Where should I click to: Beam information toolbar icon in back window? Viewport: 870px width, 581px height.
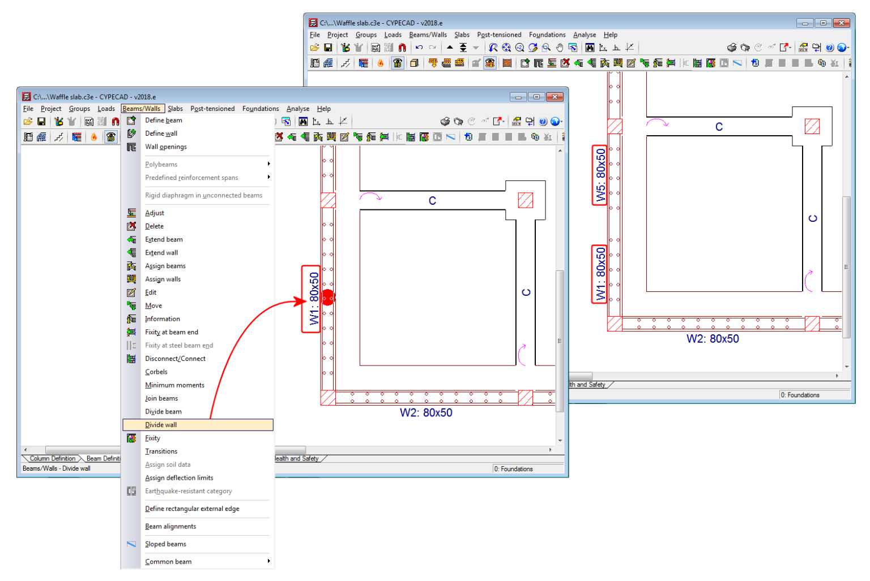[x=658, y=63]
